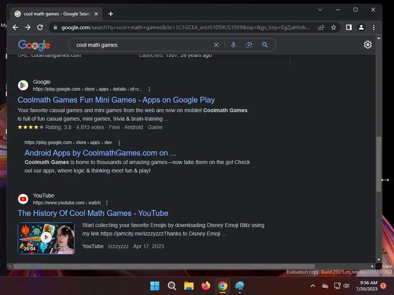Bookmark this tab with star icon
This screenshot has width=394, height=295.
point(334,27)
